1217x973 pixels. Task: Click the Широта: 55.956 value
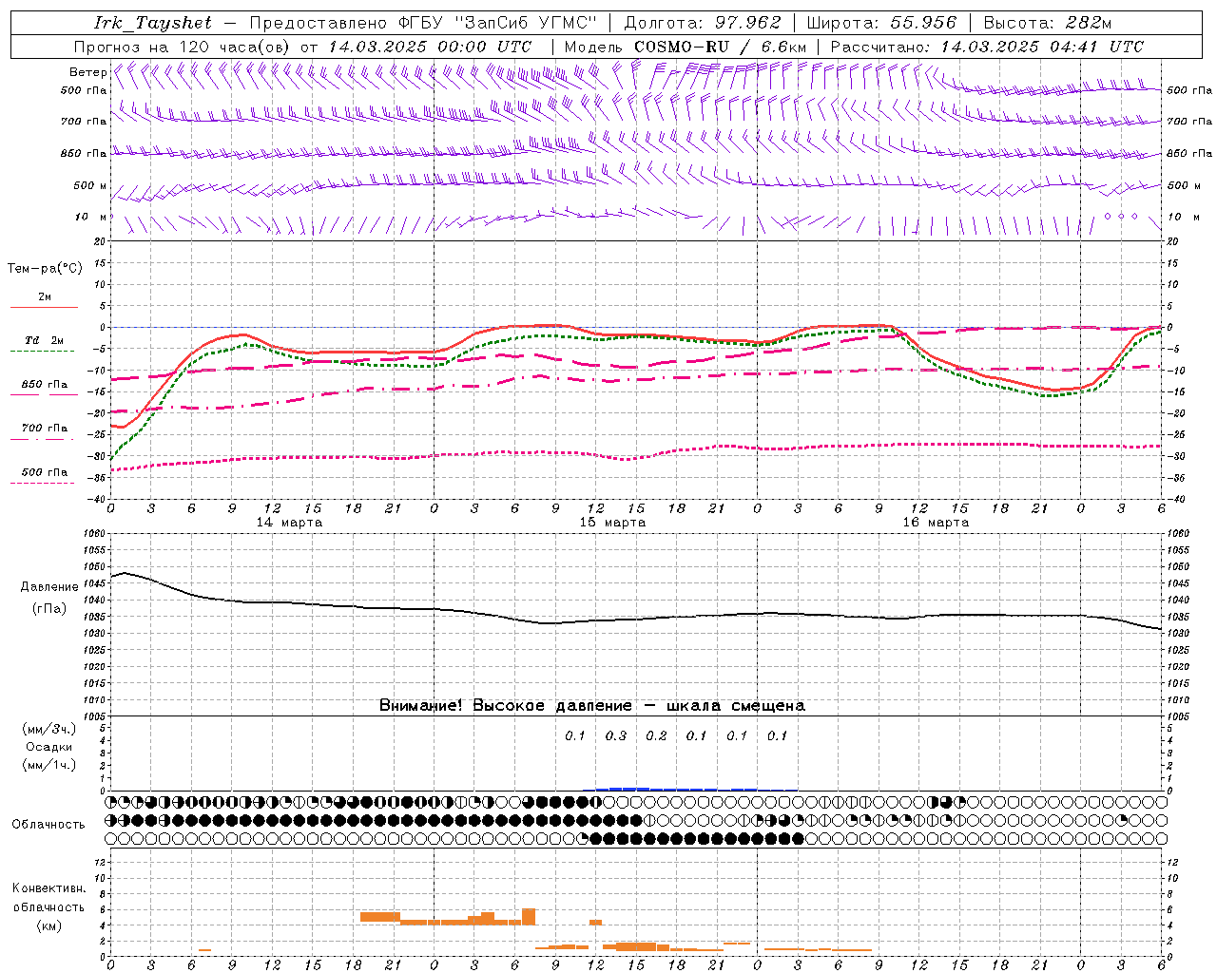881,23
